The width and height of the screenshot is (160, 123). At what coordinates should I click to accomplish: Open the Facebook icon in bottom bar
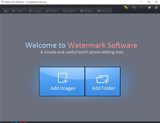click(12, 122)
